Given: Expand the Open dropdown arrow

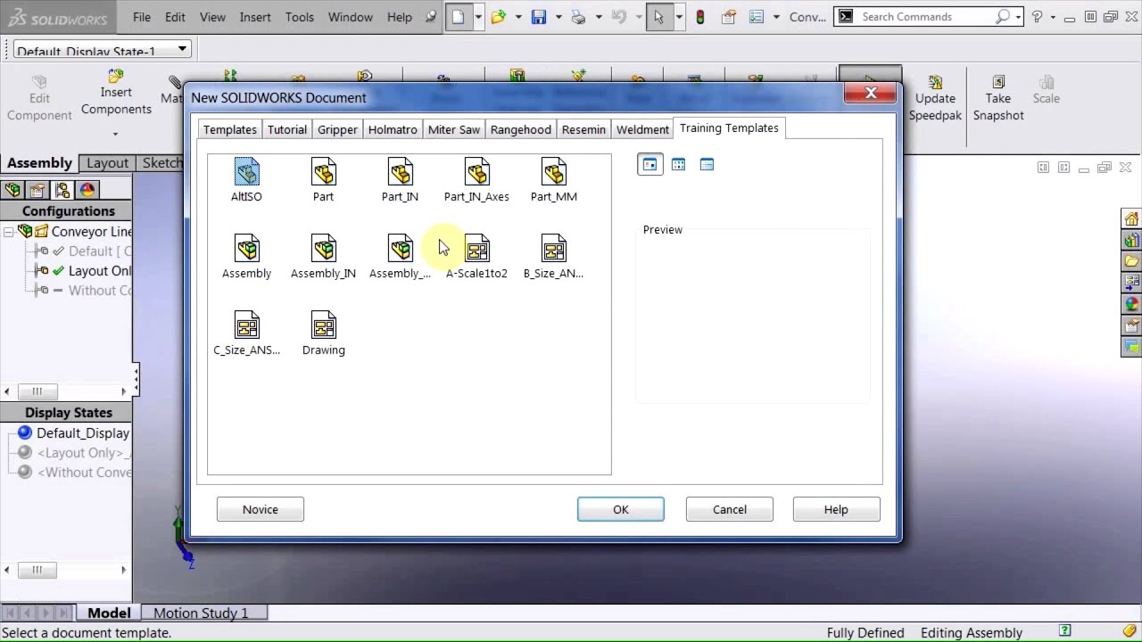Looking at the screenshot, I should point(517,17).
